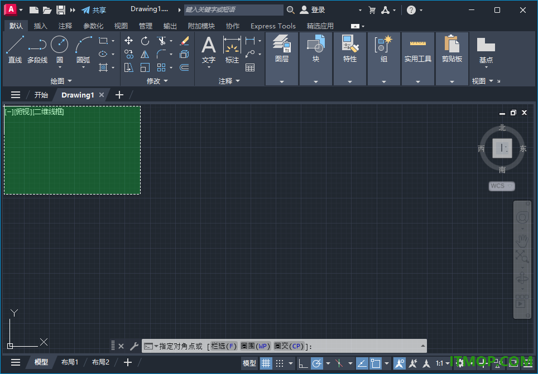Click the keyword search input field

click(234, 10)
